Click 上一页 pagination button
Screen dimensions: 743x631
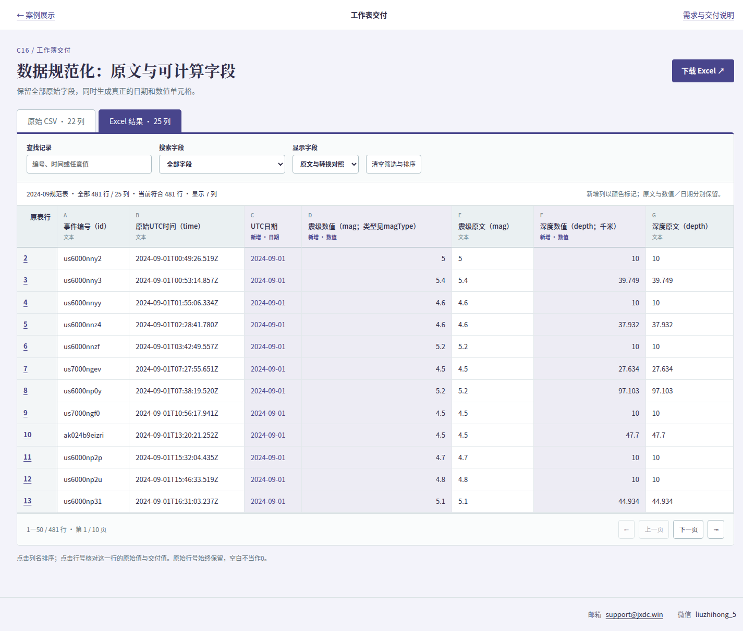tap(654, 529)
